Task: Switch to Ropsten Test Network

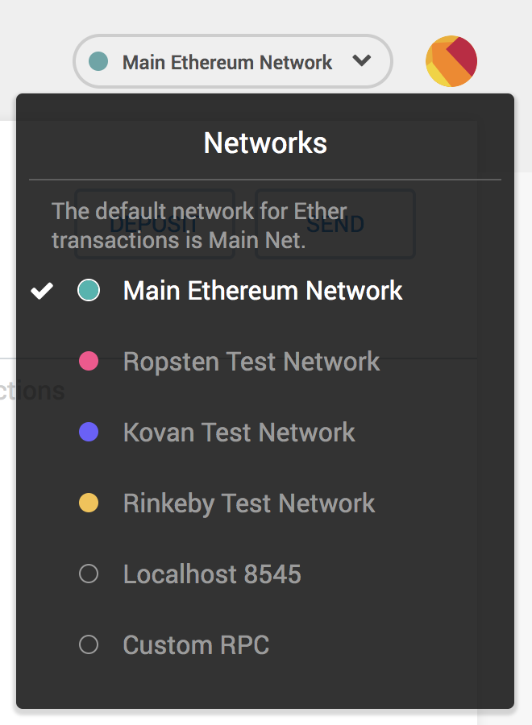Action: click(251, 362)
